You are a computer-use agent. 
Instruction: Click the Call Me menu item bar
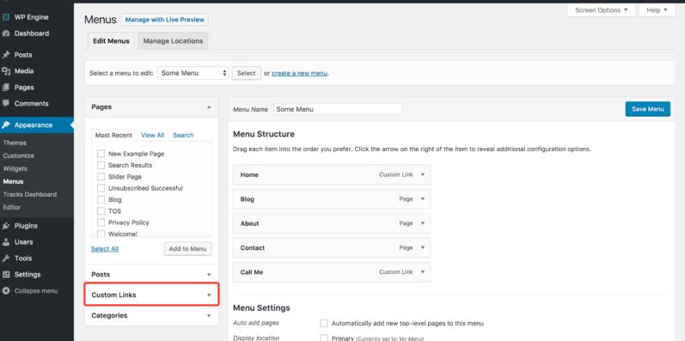(332, 272)
